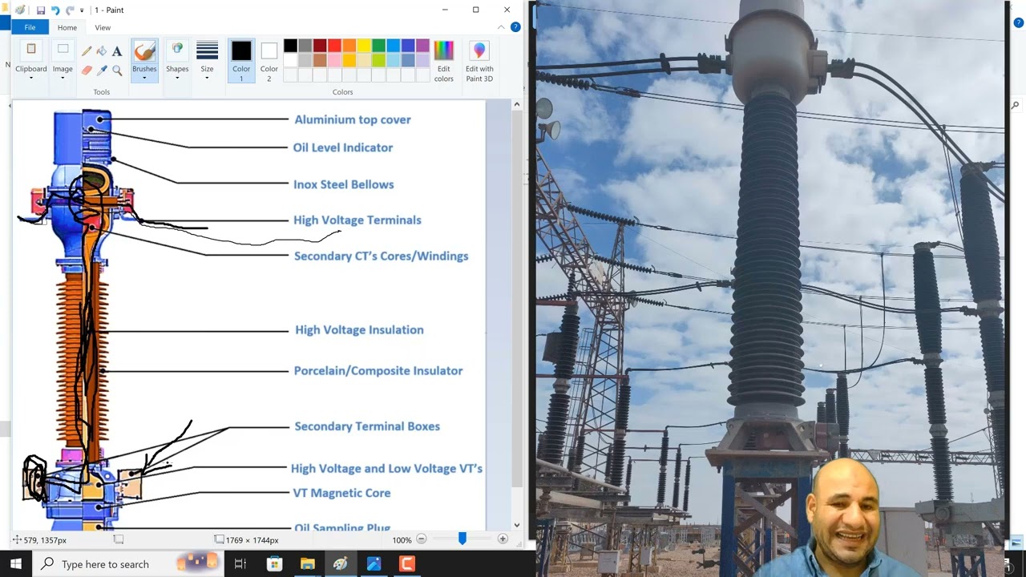The height and width of the screenshot is (577, 1026).
Task: Open Task View on taskbar
Action: pos(240,564)
